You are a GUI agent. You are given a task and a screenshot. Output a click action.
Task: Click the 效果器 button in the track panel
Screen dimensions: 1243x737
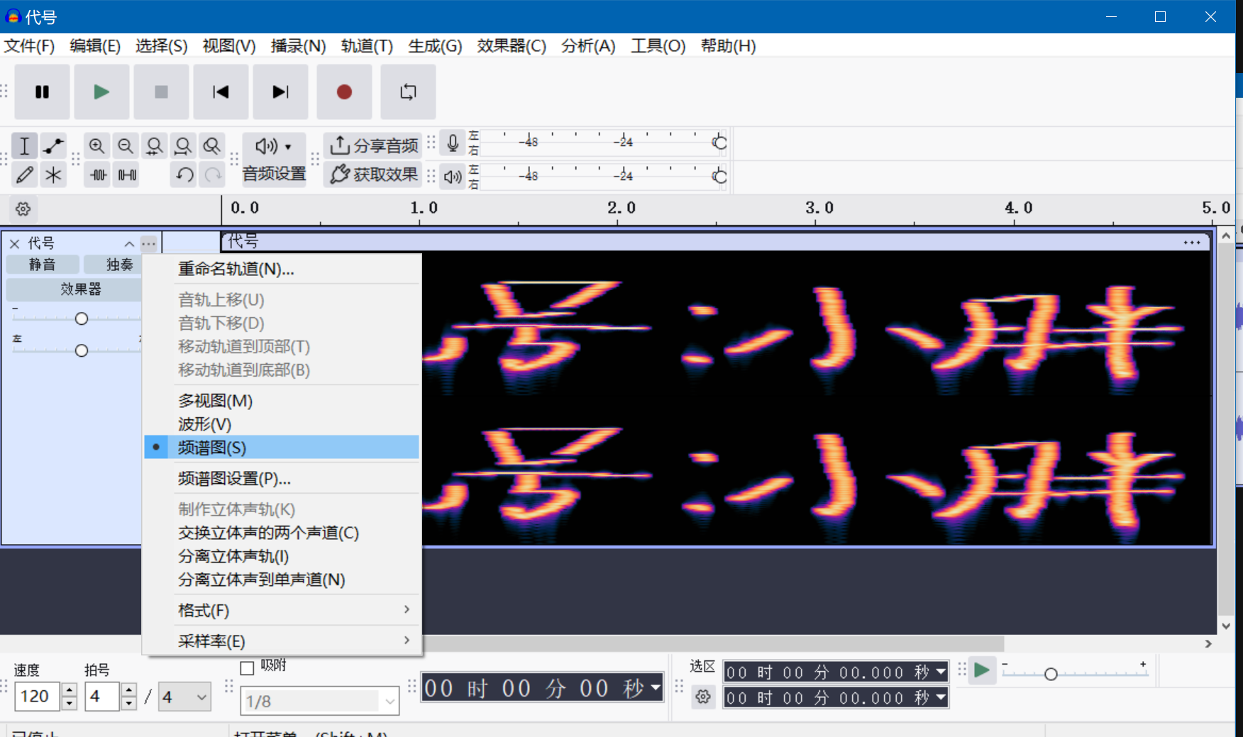point(80,289)
